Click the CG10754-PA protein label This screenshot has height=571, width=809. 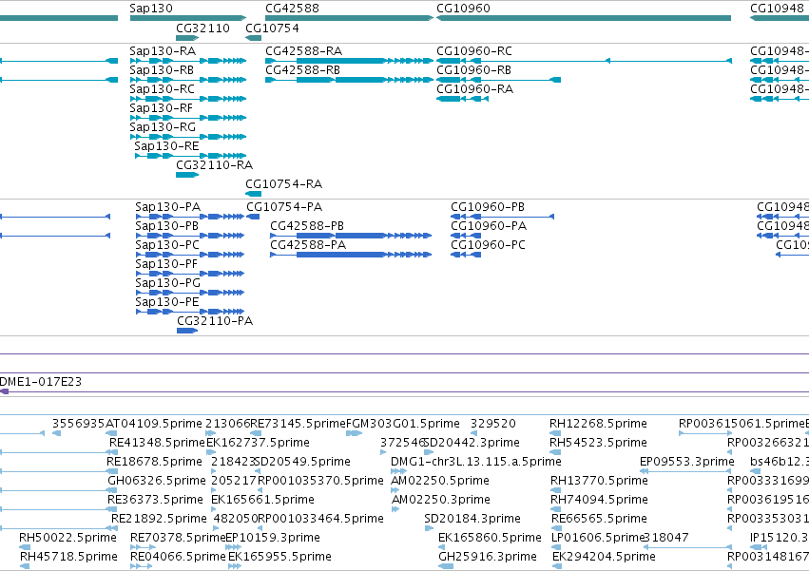tap(284, 207)
